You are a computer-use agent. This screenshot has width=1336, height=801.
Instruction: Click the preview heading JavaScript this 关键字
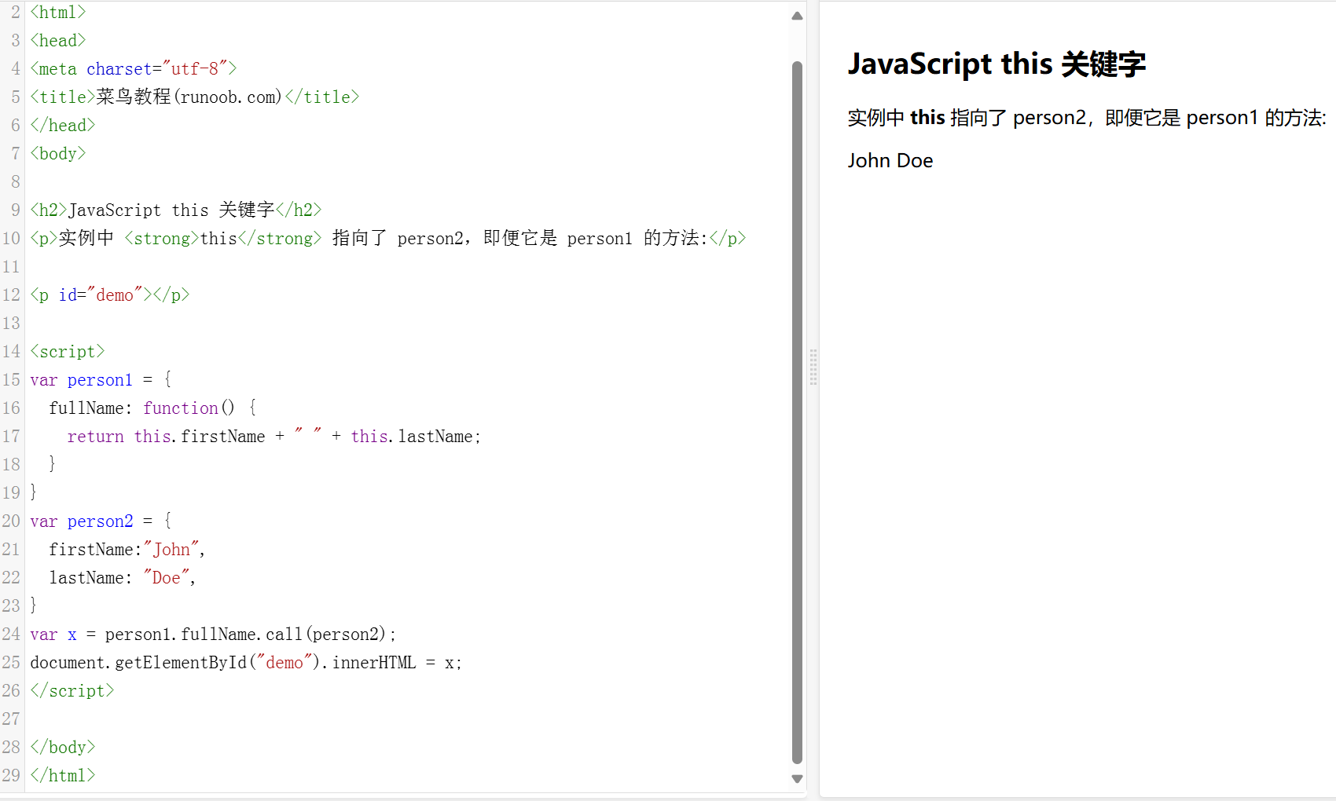996,64
